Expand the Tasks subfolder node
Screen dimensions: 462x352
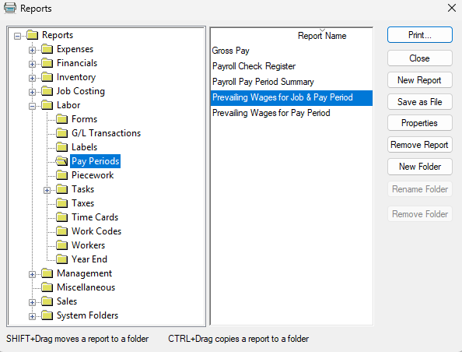(x=47, y=190)
